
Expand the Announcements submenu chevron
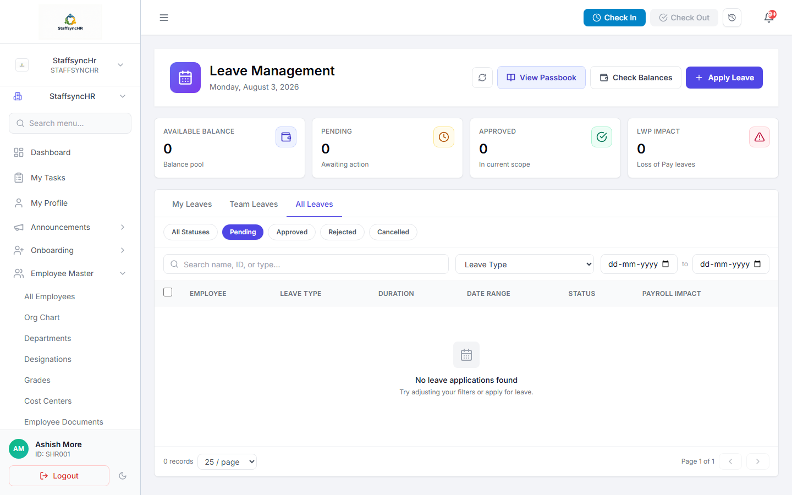click(123, 227)
